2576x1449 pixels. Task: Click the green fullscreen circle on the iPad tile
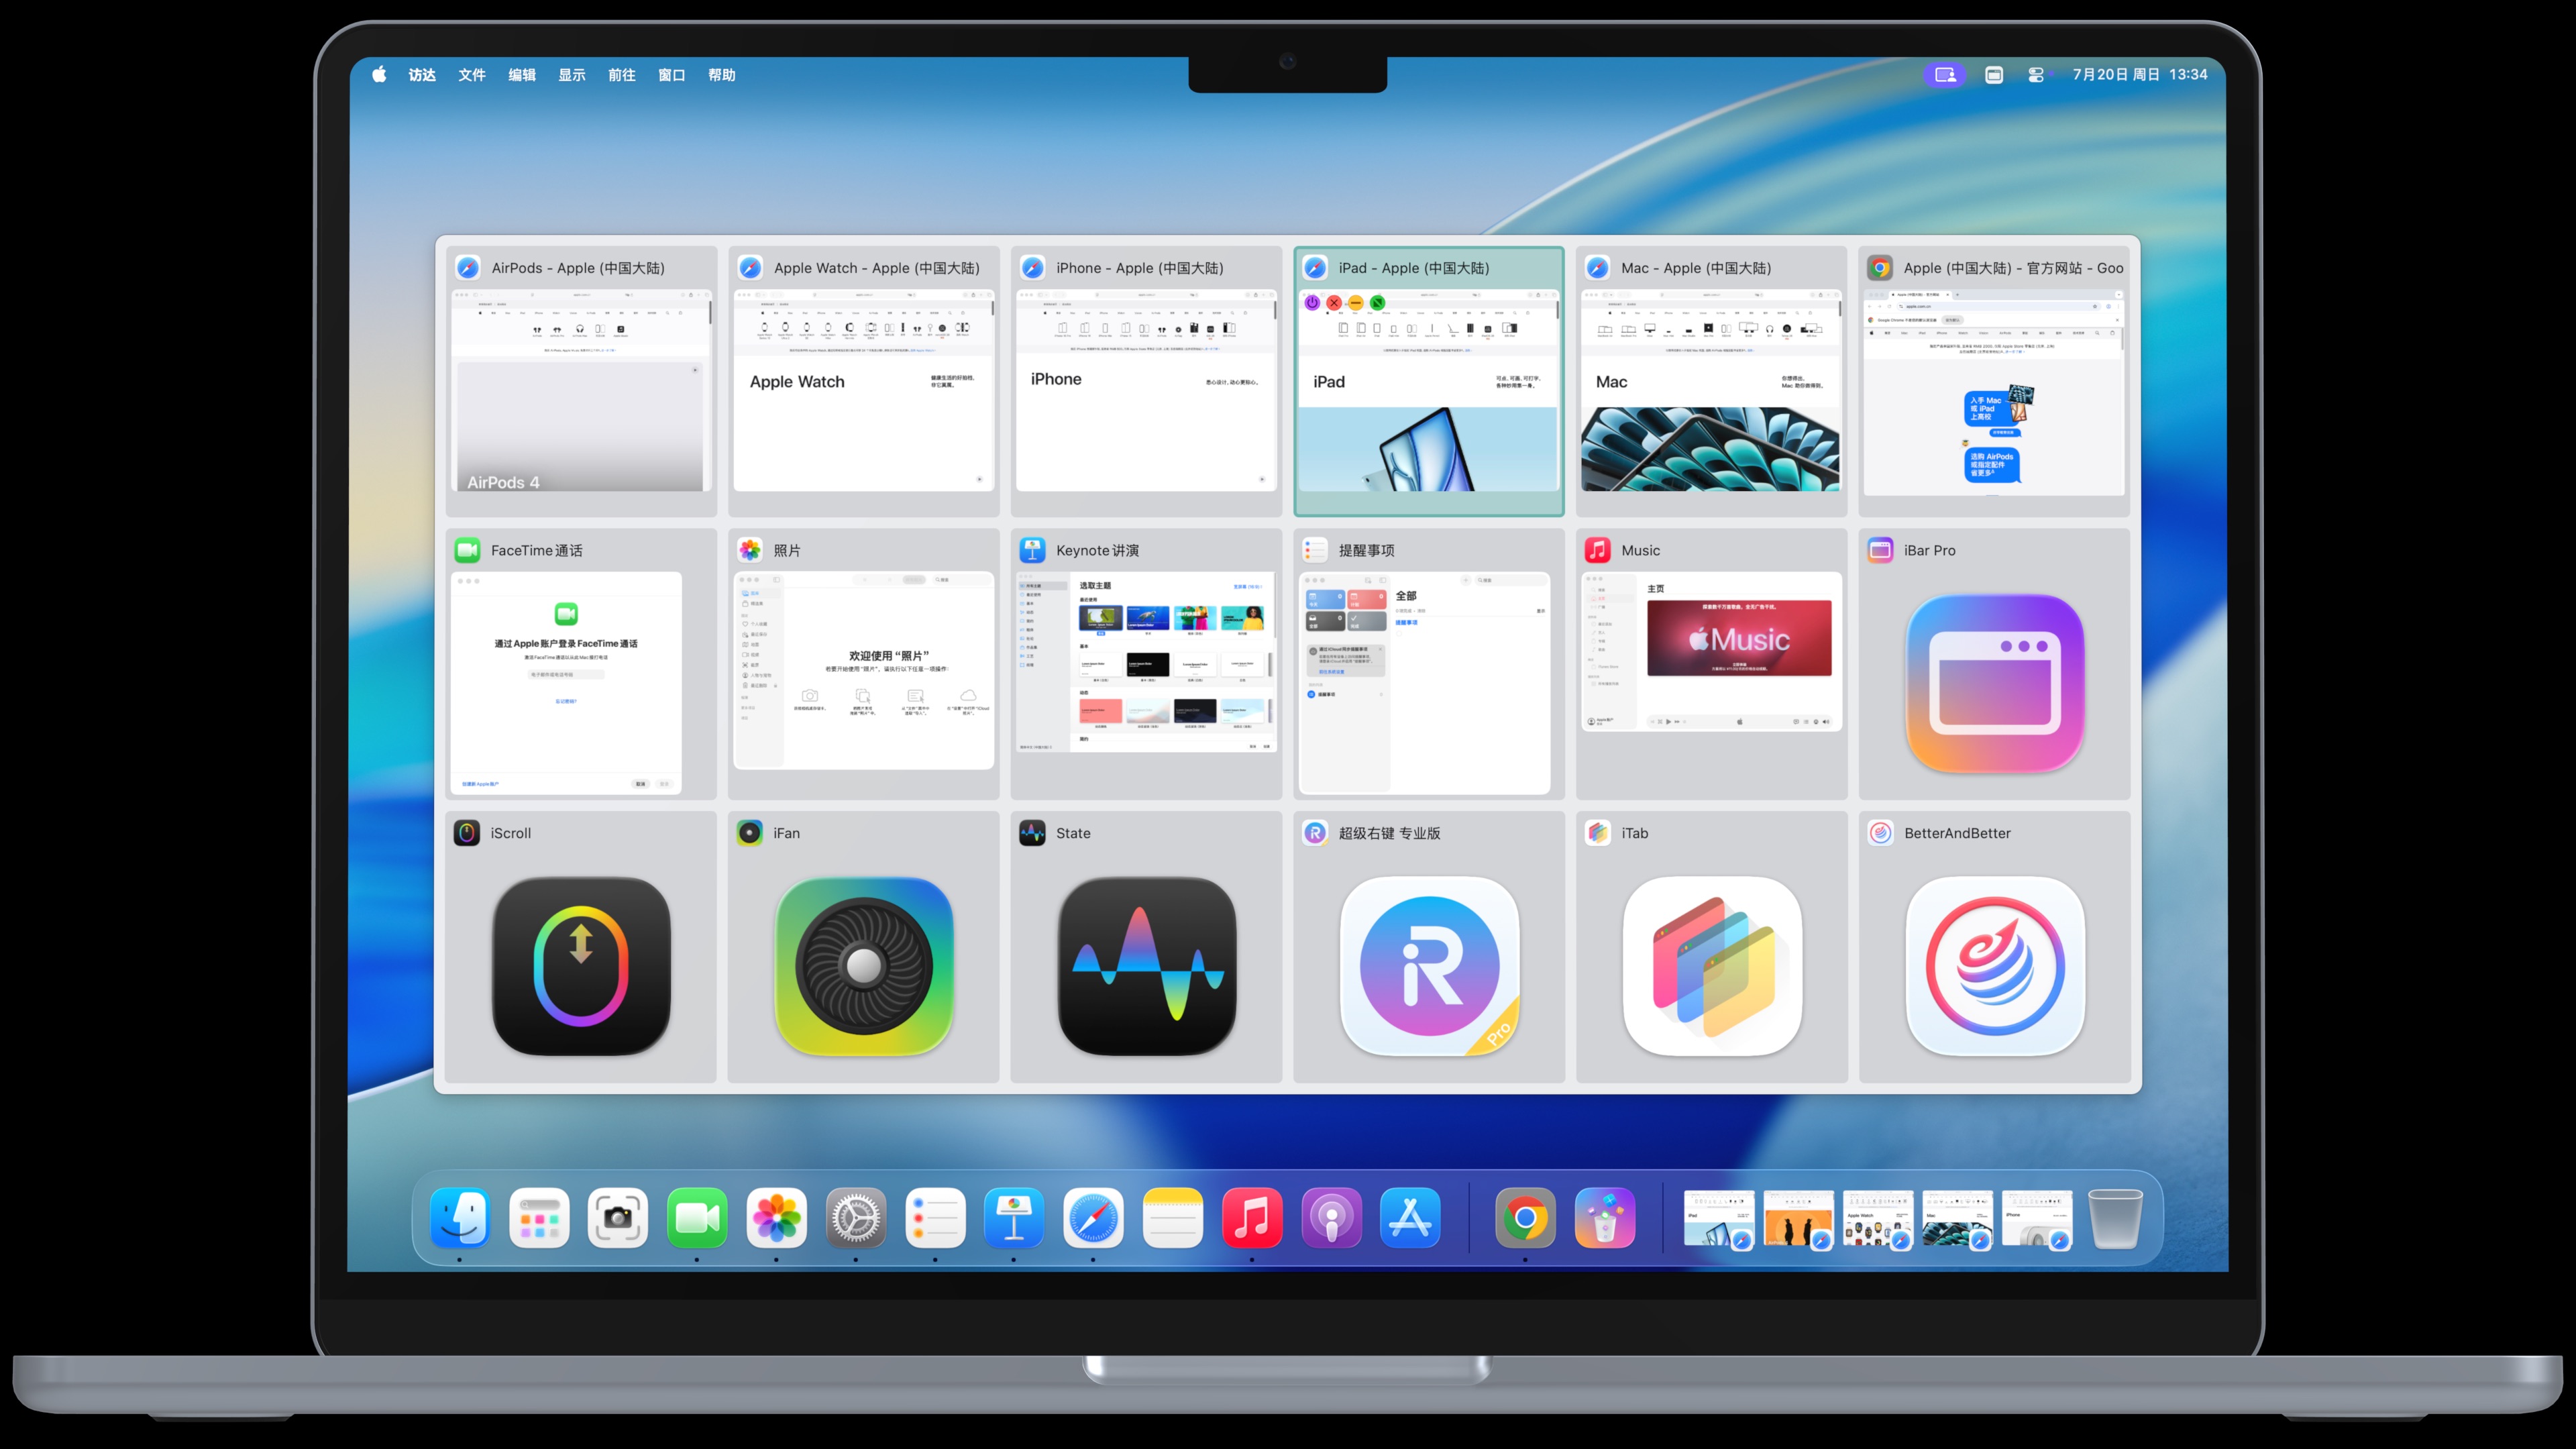(1378, 302)
